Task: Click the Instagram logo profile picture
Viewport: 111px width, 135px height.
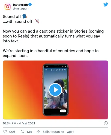Action: point(7,7)
